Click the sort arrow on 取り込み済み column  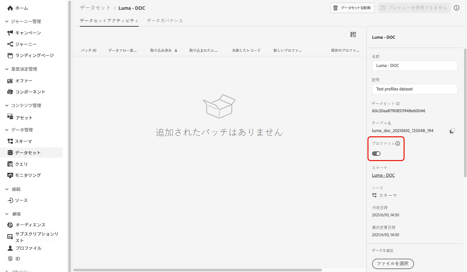pos(176,50)
